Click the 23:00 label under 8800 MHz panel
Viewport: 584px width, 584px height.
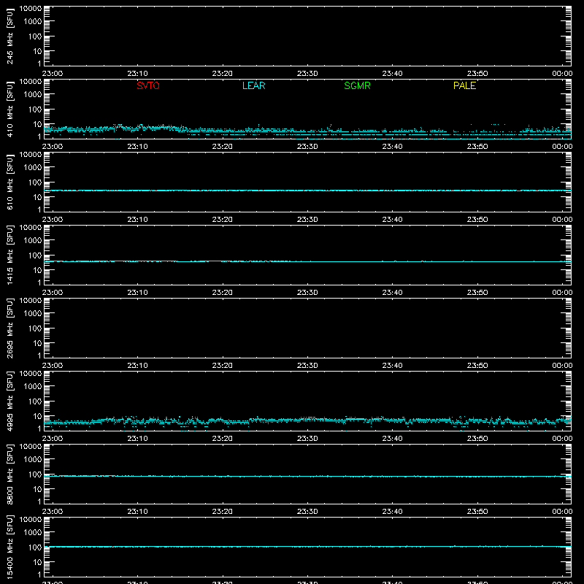(x=53, y=512)
